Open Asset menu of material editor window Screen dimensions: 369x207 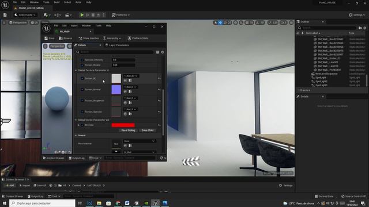click(x=74, y=25)
